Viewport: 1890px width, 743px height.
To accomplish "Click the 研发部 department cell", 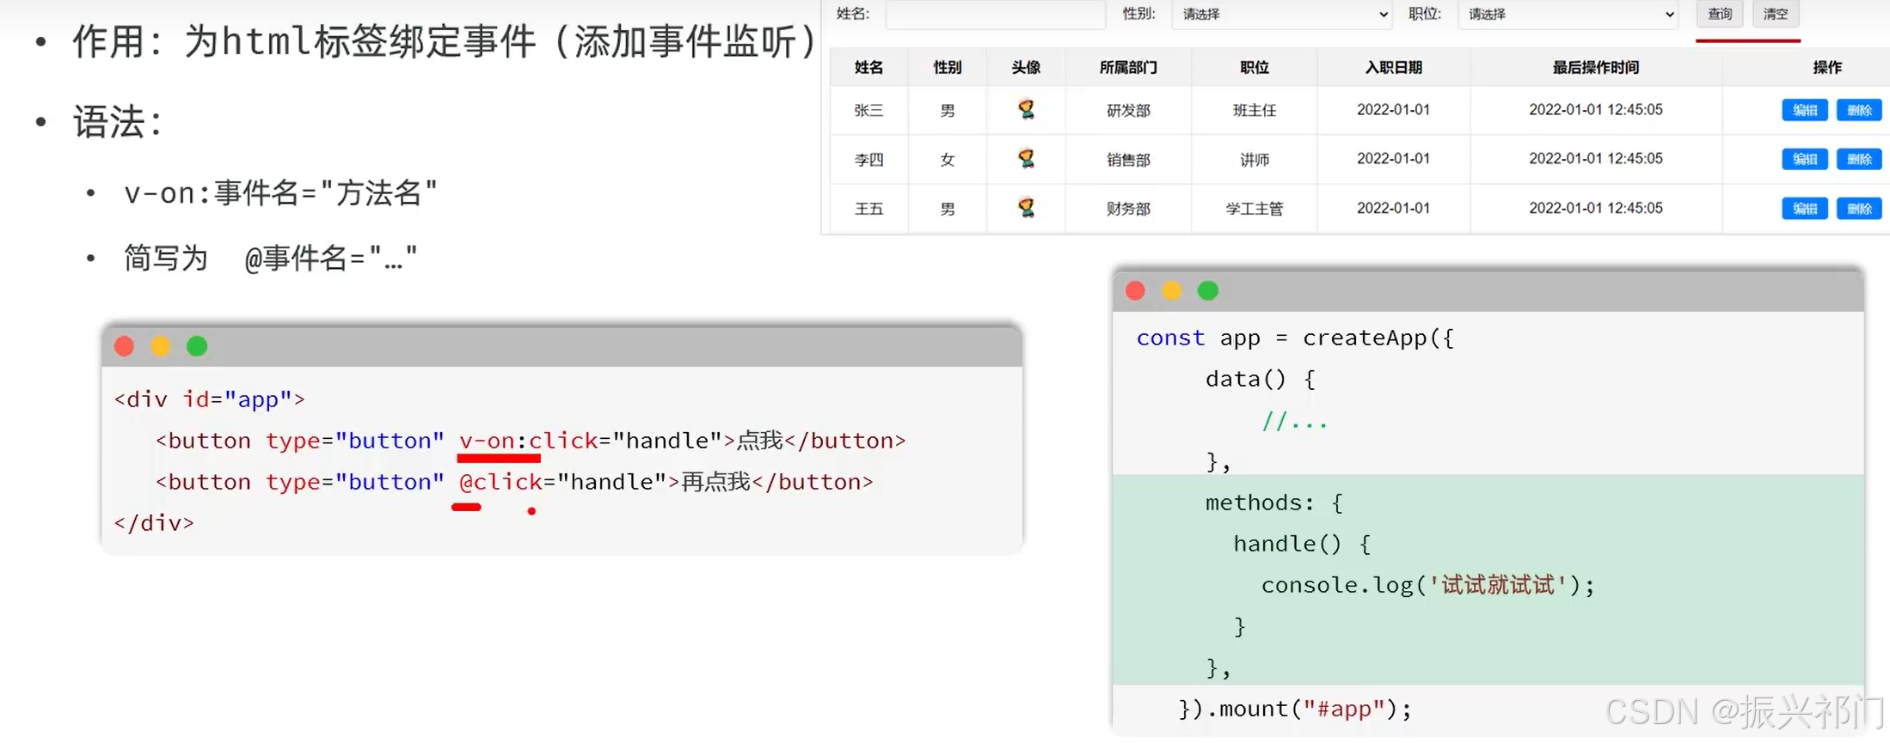I will 1128,110.
